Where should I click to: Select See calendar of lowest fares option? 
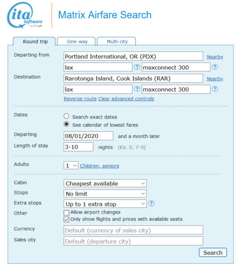(x=66, y=124)
